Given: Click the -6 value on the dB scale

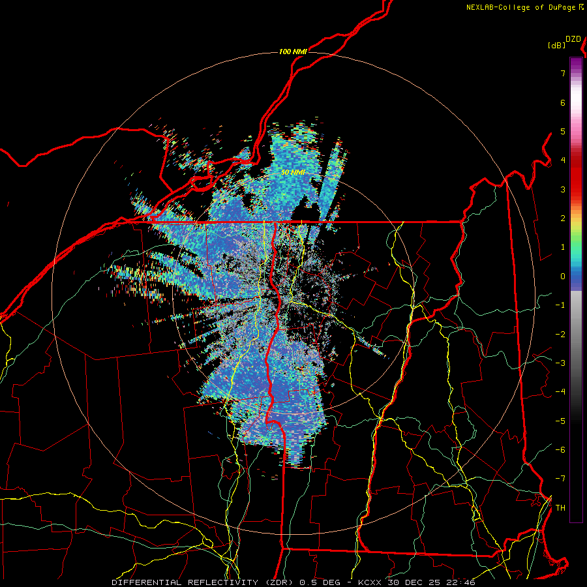Looking at the screenshot, I should [560, 449].
